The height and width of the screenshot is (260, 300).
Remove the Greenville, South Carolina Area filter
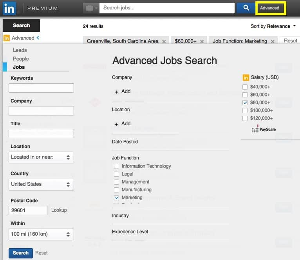[164, 42]
